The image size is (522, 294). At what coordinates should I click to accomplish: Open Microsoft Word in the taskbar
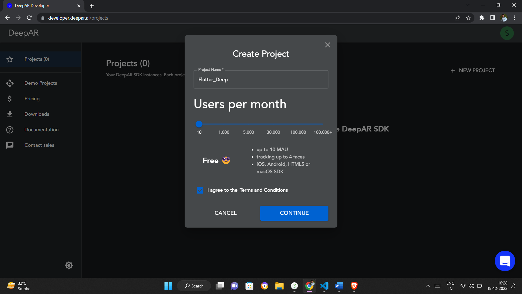pyautogui.click(x=339, y=286)
